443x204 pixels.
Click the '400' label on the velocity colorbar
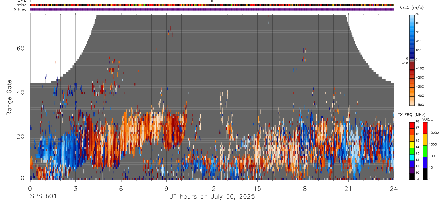coord(418,23)
